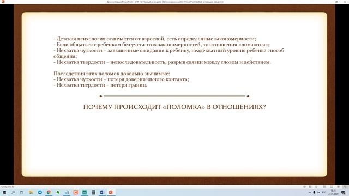Open the teal square taskbar app

pos(85,192)
